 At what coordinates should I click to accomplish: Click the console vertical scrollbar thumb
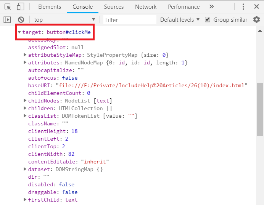pos(260,109)
